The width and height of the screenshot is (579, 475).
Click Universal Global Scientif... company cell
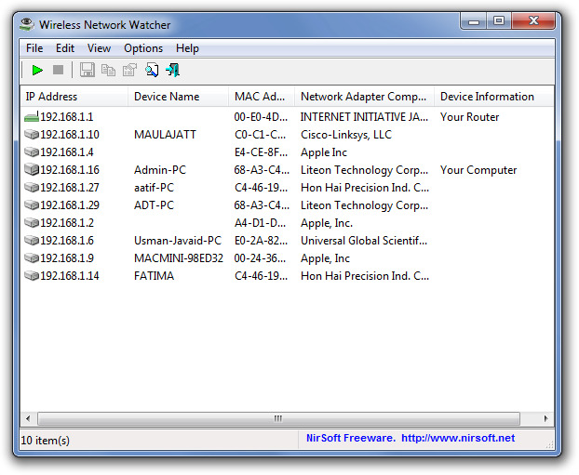[x=364, y=241]
